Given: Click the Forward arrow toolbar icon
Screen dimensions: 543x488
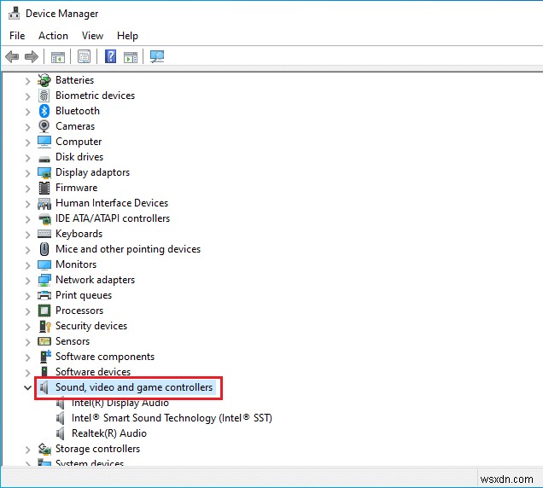Looking at the screenshot, I should pos(32,56).
